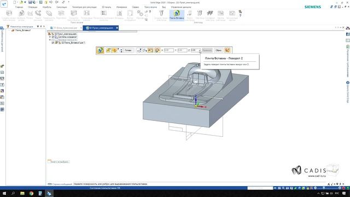
Task: Click the Готово button on command bar
Action: coord(128,50)
